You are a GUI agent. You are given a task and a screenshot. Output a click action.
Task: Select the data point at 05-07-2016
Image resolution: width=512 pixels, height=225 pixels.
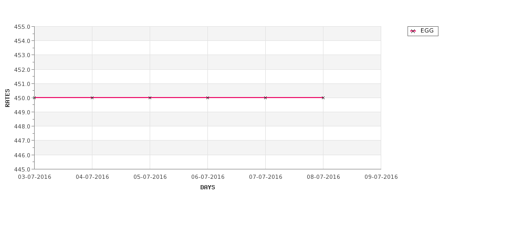tap(150, 98)
